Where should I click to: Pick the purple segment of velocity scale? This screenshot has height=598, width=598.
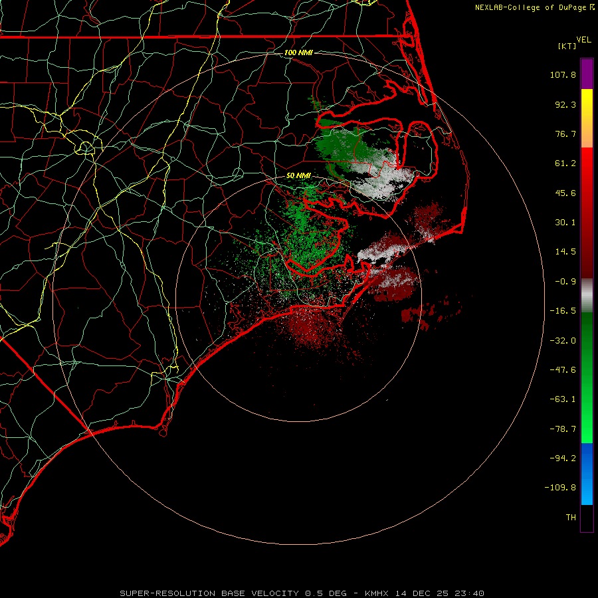click(x=587, y=74)
